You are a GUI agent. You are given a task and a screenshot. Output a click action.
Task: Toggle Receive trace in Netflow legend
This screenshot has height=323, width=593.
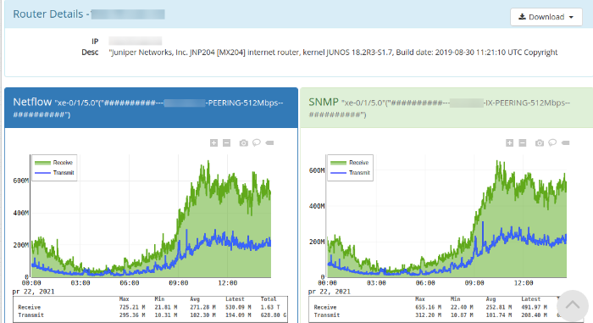tap(53, 163)
